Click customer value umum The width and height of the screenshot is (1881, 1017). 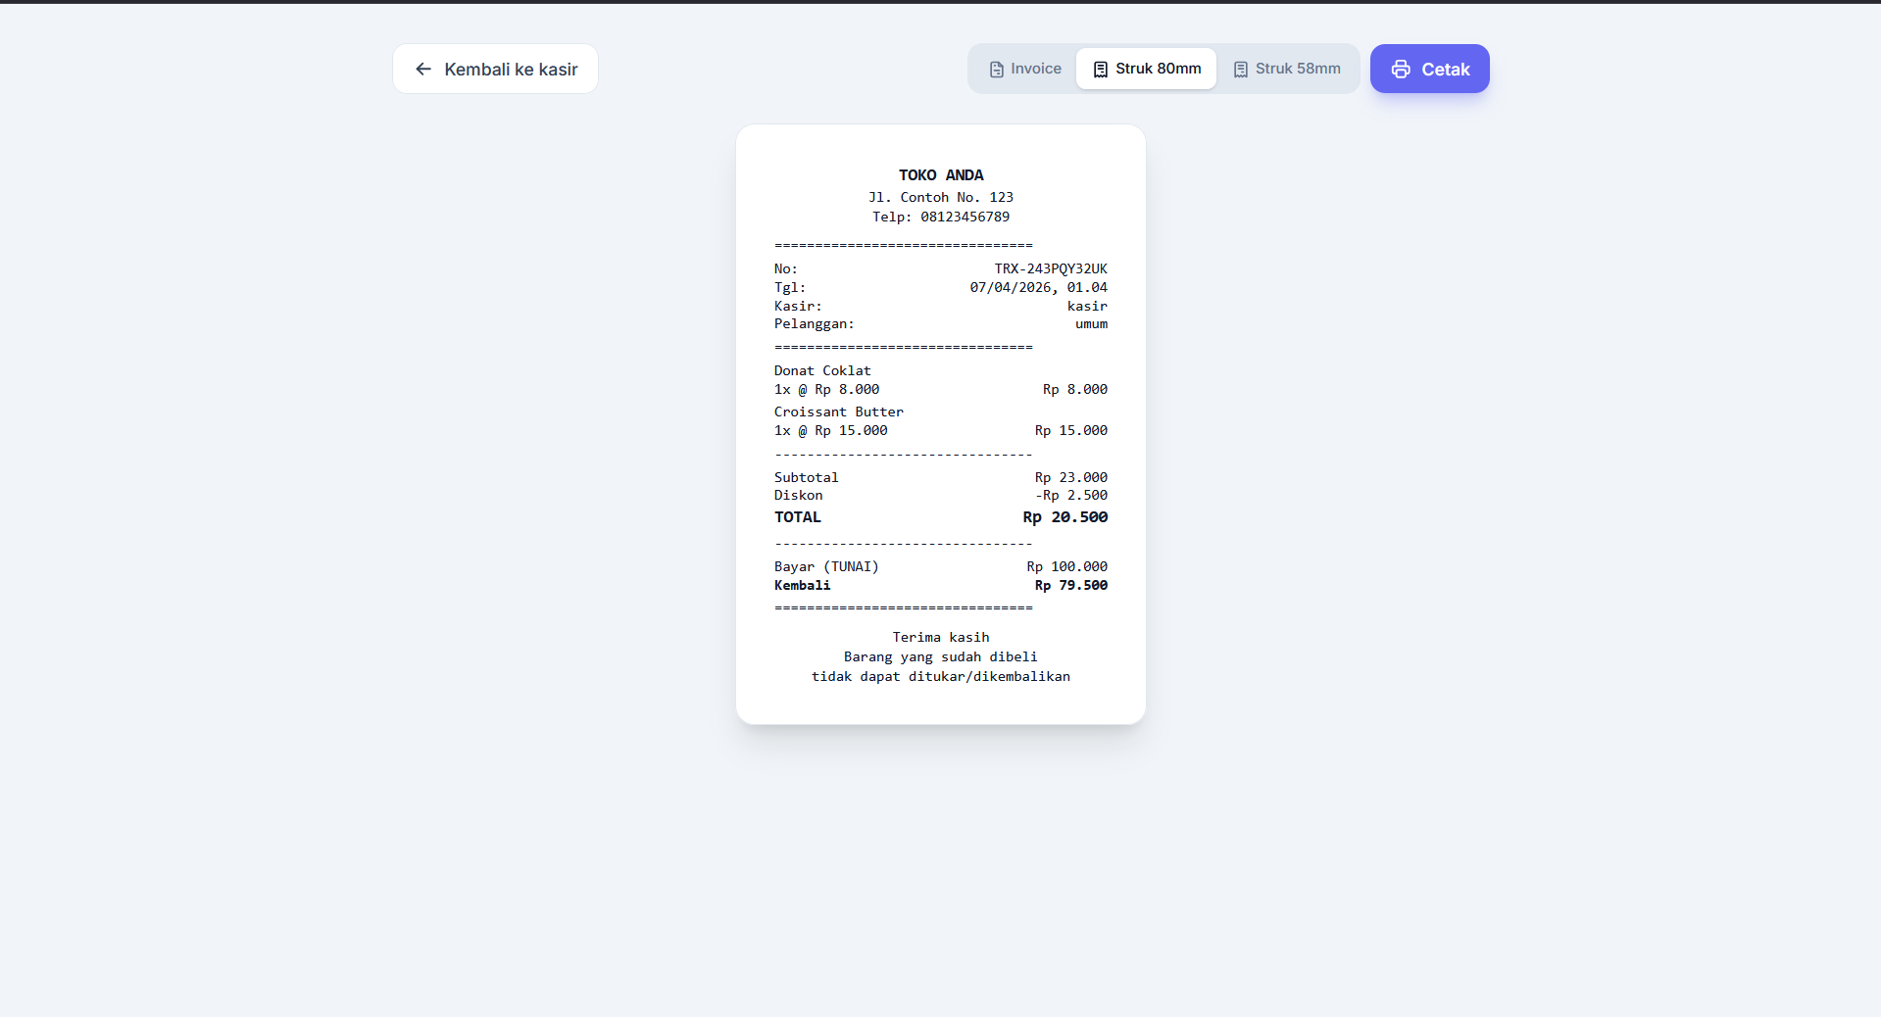click(x=1091, y=323)
